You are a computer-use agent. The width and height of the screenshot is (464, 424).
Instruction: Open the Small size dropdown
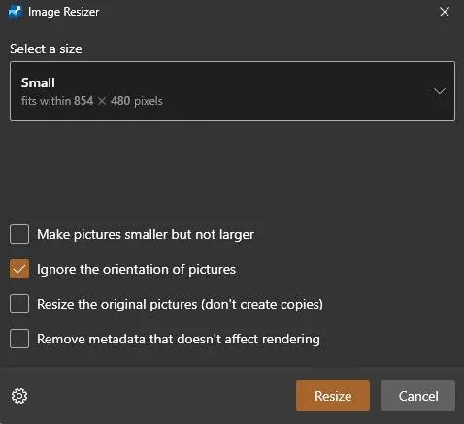pos(232,91)
